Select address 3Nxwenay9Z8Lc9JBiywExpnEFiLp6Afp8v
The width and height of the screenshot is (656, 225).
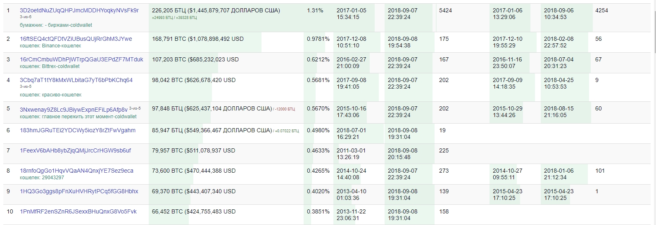tap(74, 109)
